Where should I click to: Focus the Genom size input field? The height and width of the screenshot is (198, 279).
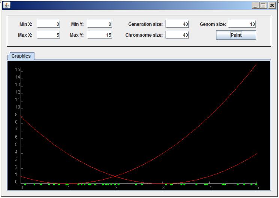tap(242, 24)
